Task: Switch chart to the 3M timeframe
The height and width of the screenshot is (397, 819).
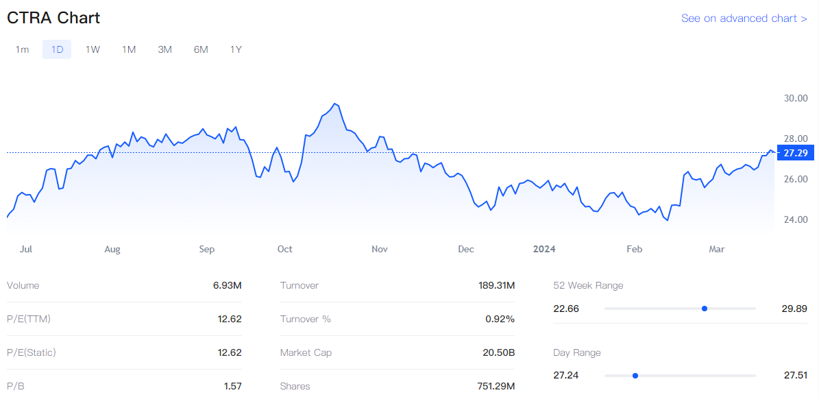Action: pyautogui.click(x=164, y=49)
